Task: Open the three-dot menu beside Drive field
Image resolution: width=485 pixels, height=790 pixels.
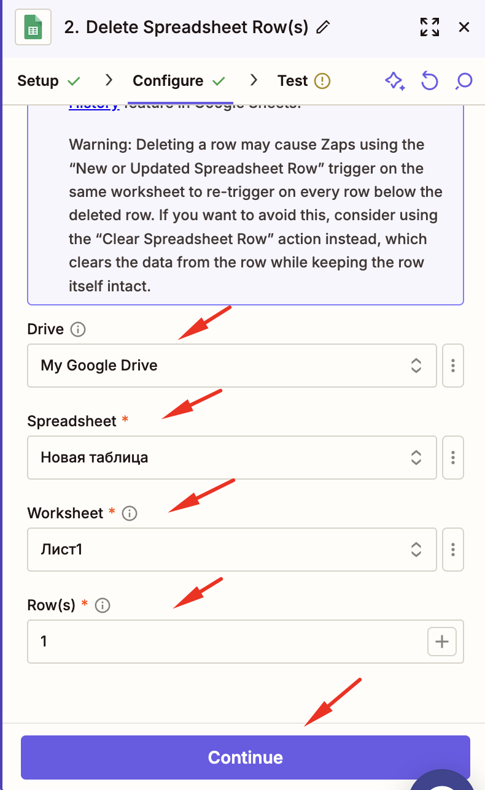Action: click(x=453, y=366)
